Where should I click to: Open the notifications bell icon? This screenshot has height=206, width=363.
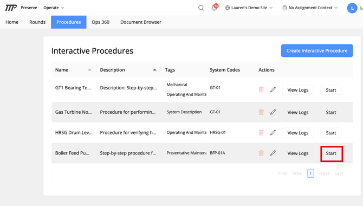(214, 8)
